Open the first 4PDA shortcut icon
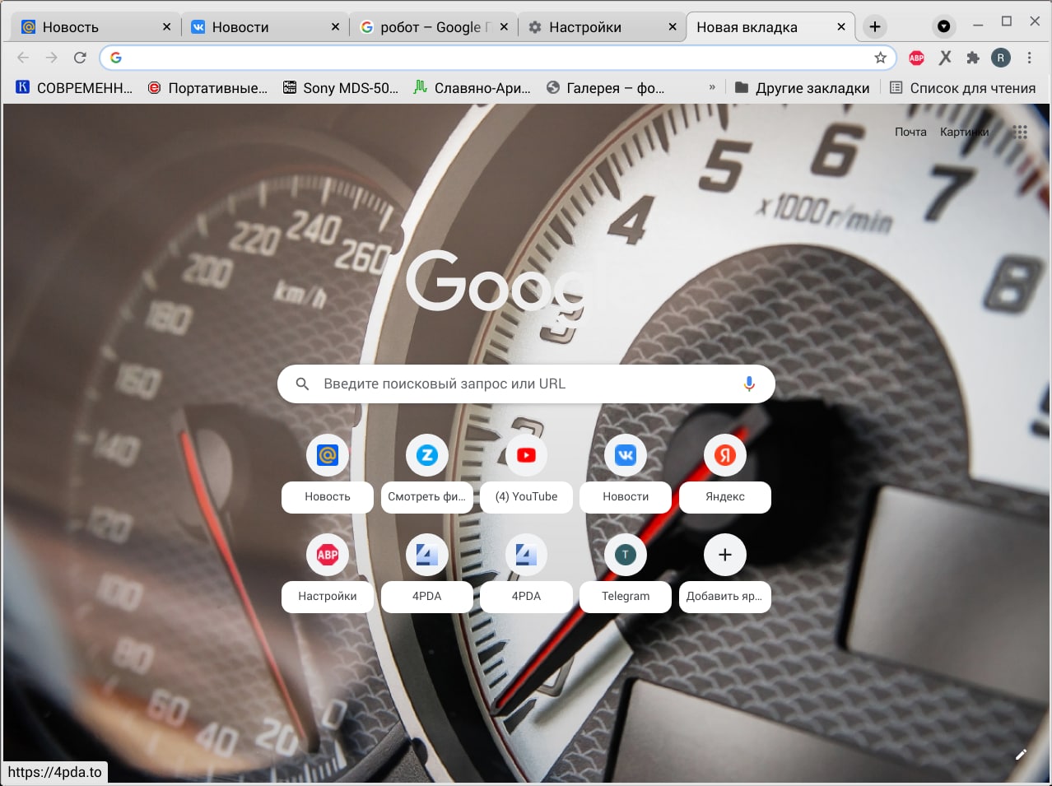 427,555
